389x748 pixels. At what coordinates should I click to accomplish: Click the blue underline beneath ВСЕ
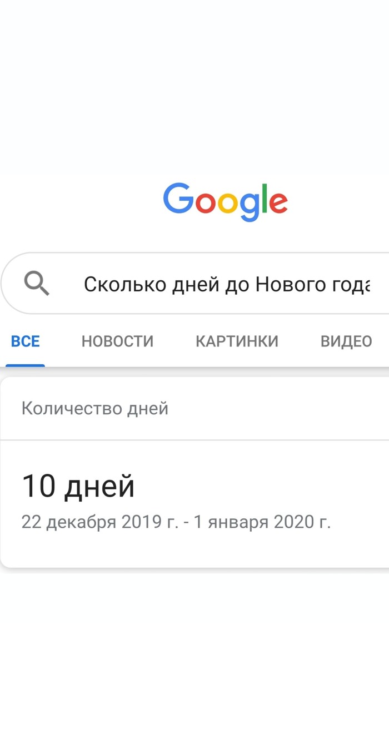(x=26, y=365)
